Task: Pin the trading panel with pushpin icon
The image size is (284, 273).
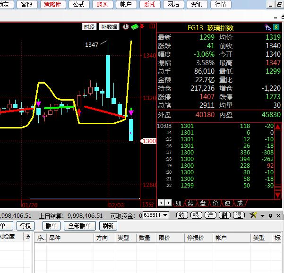Action: 271,215
